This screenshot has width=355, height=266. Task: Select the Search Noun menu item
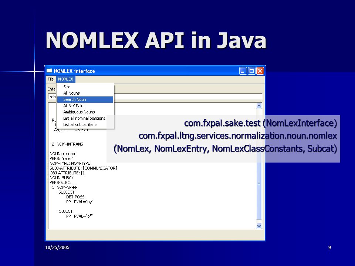[85, 99]
